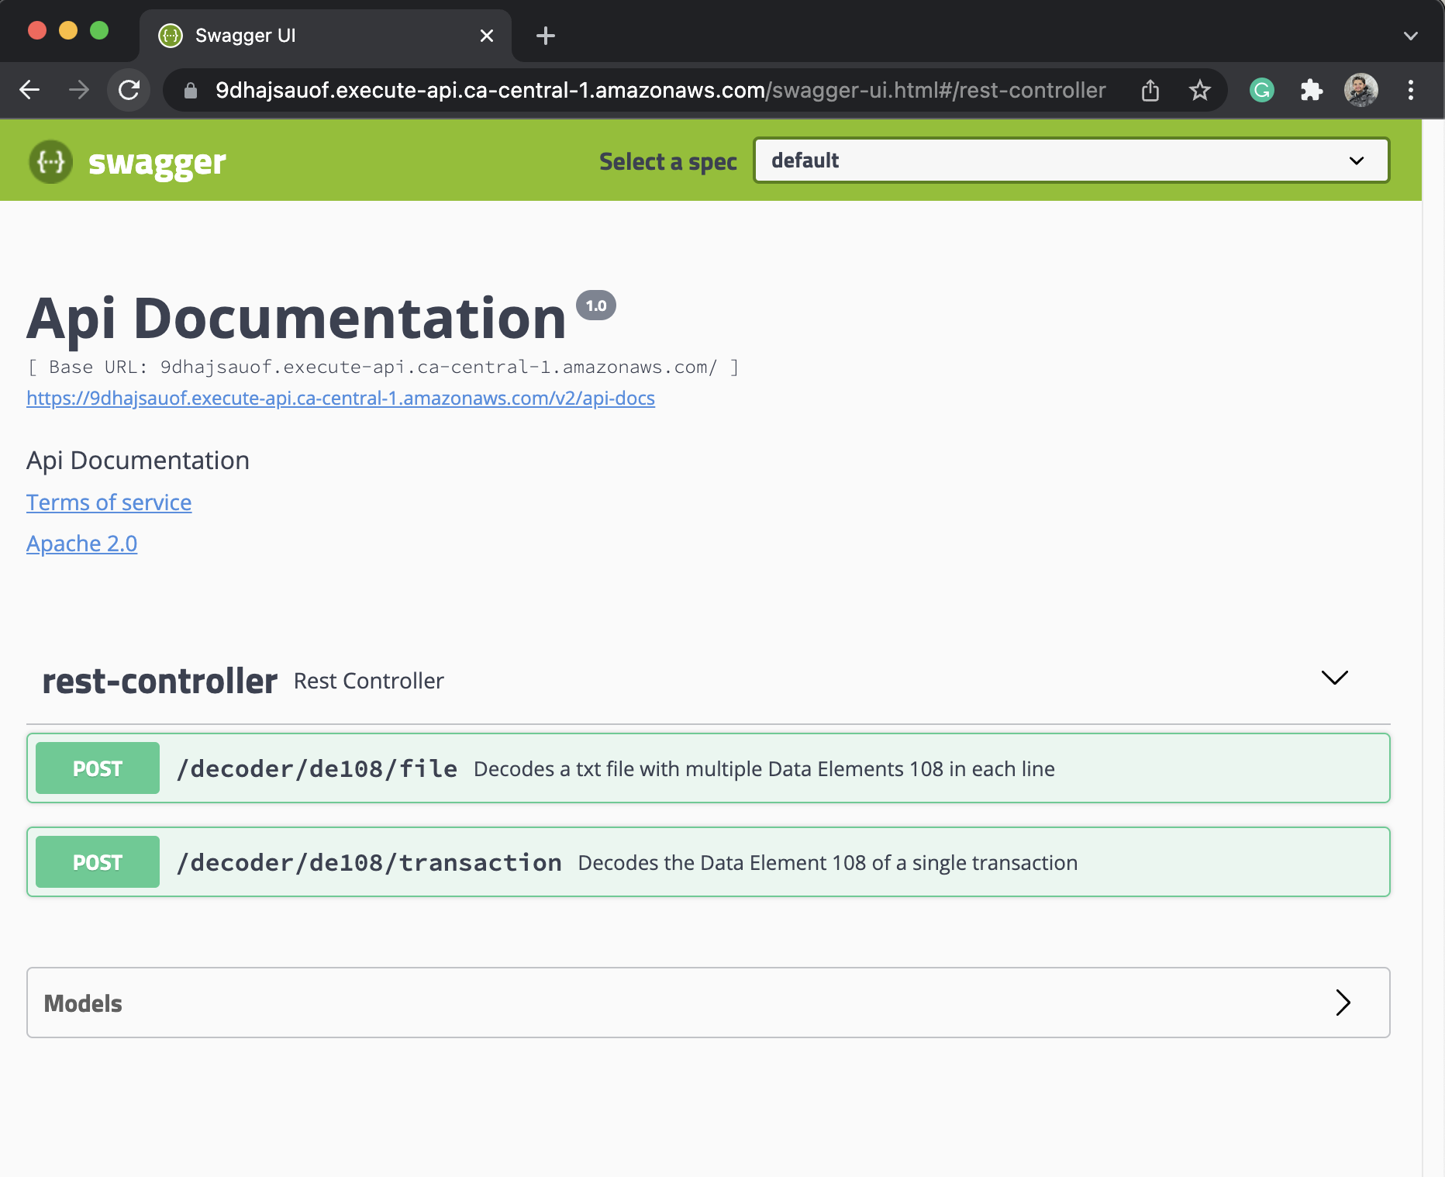Viewport: 1445px width, 1177px height.
Task: Click the browser back arrow
Action: coord(29,90)
